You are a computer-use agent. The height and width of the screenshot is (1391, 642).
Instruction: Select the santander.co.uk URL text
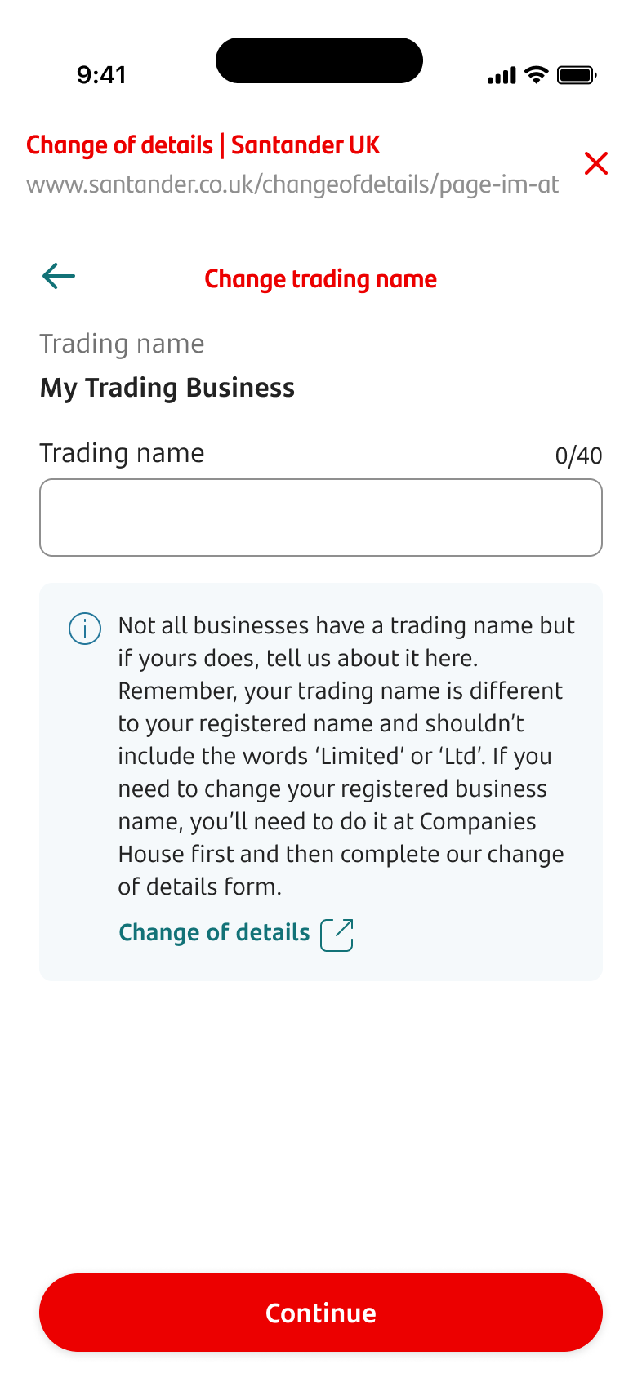click(x=292, y=184)
